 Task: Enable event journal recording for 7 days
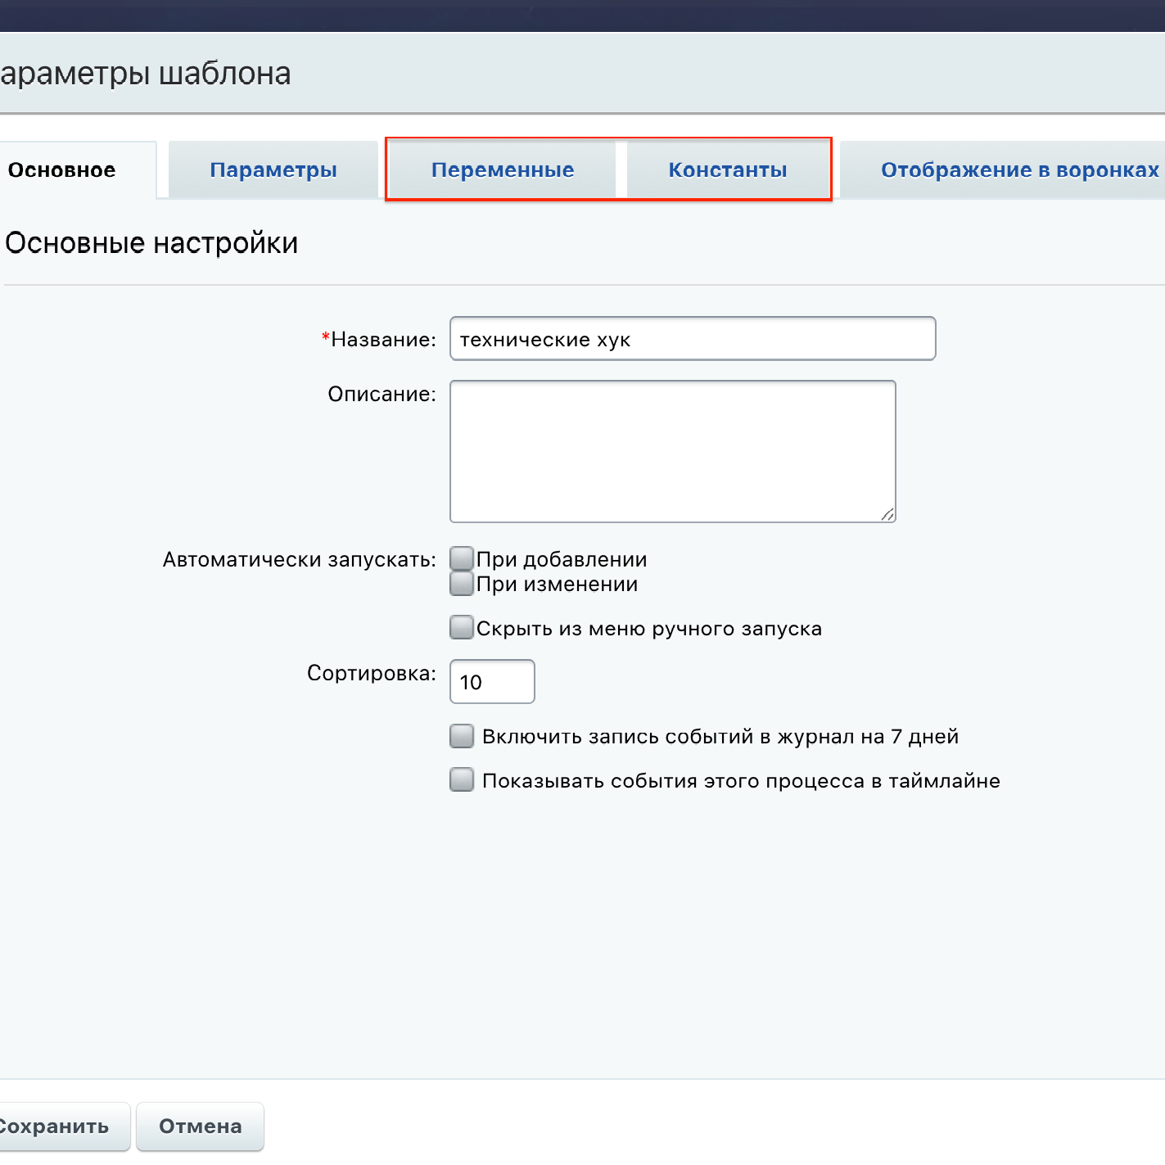tap(461, 735)
